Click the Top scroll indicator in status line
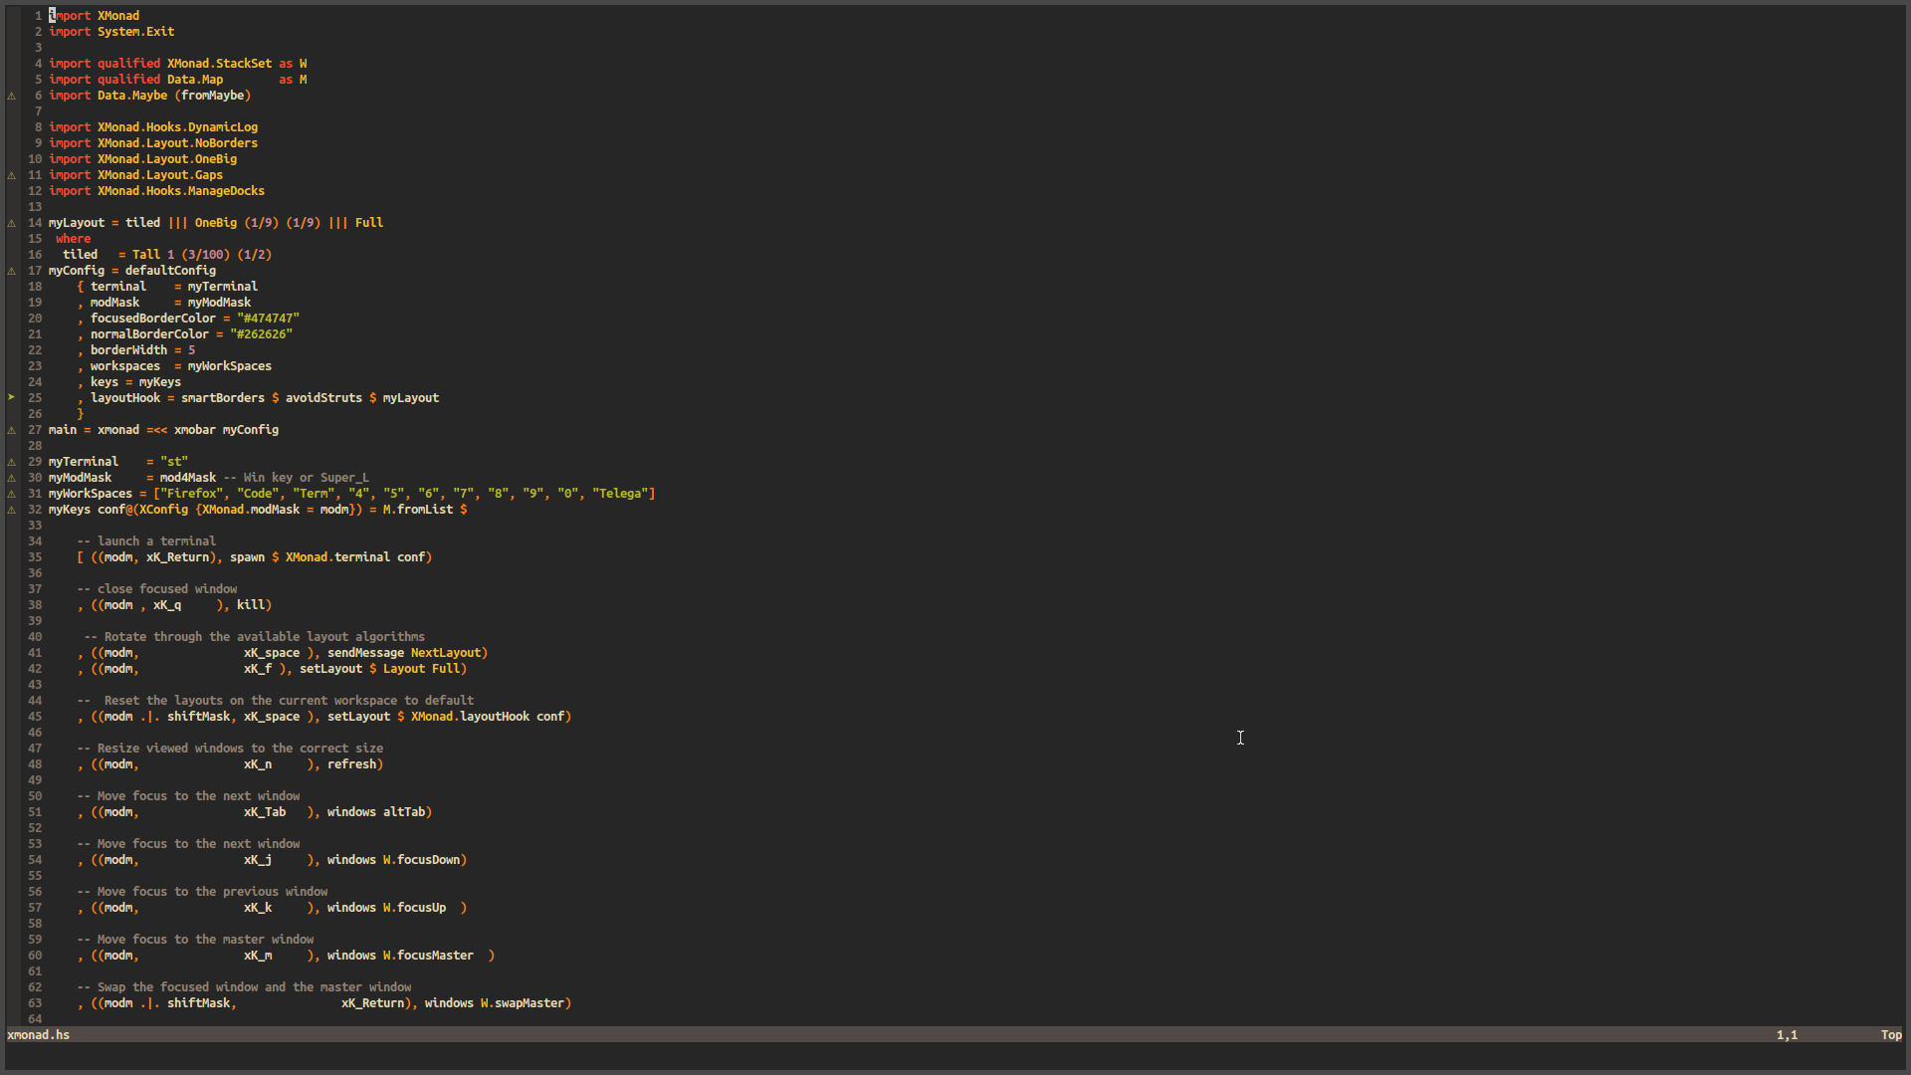The height and width of the screenshot is (1075, 1911). [x=1891, y=1035]
